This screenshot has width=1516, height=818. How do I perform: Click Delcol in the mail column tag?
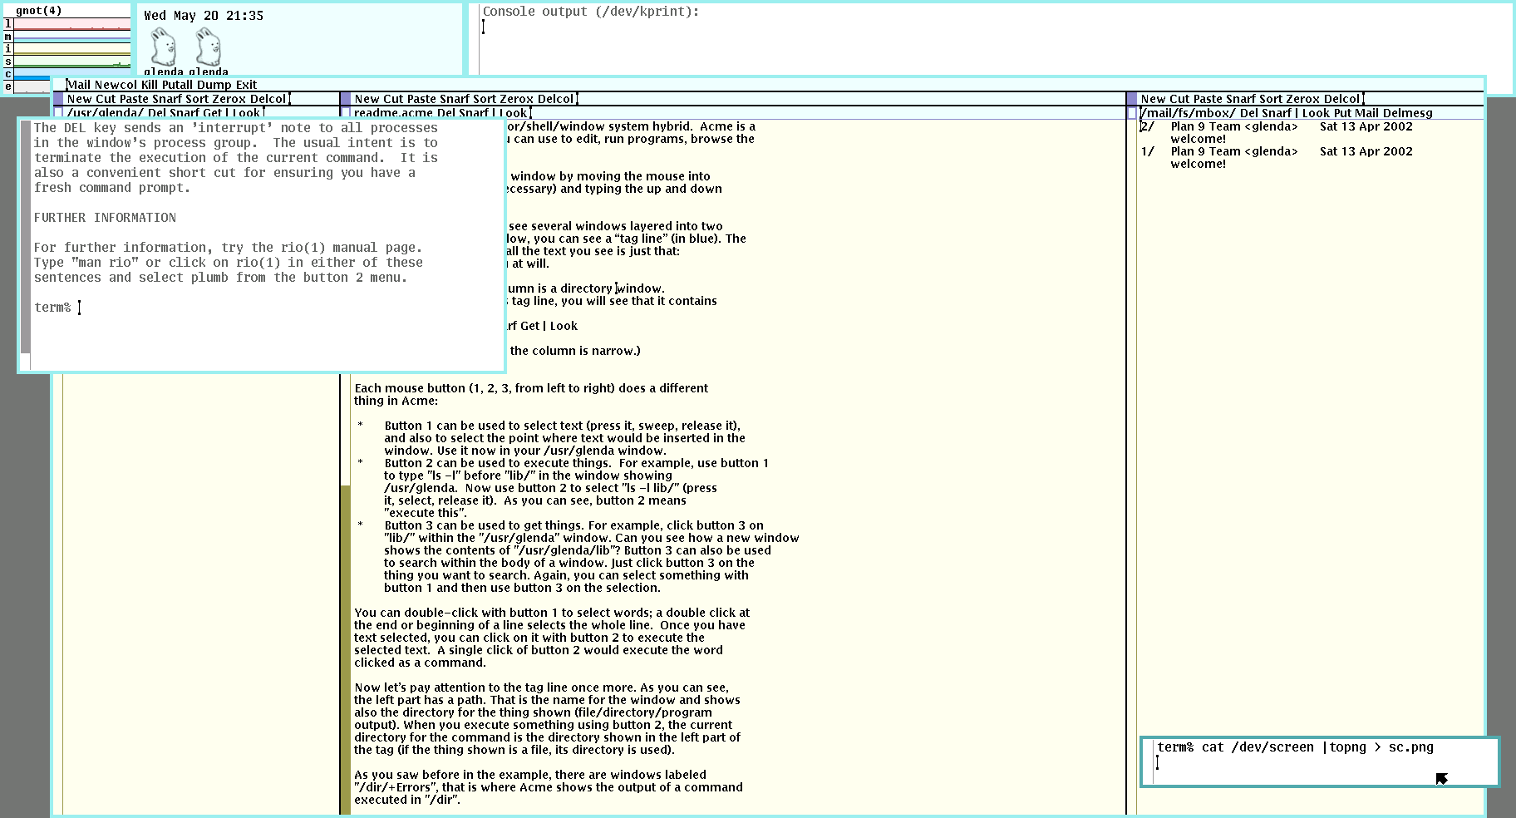pyautogui.click(x=1342, y=99)
